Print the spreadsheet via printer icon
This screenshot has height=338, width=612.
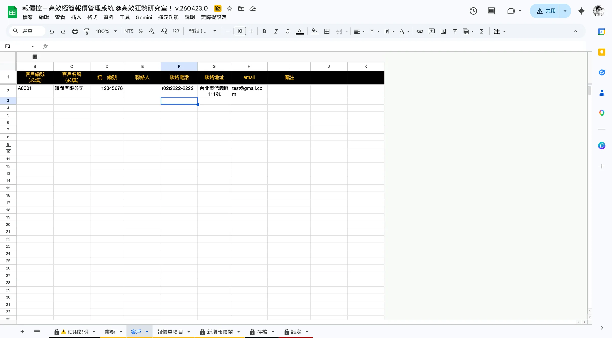click(x=75, y=31)
